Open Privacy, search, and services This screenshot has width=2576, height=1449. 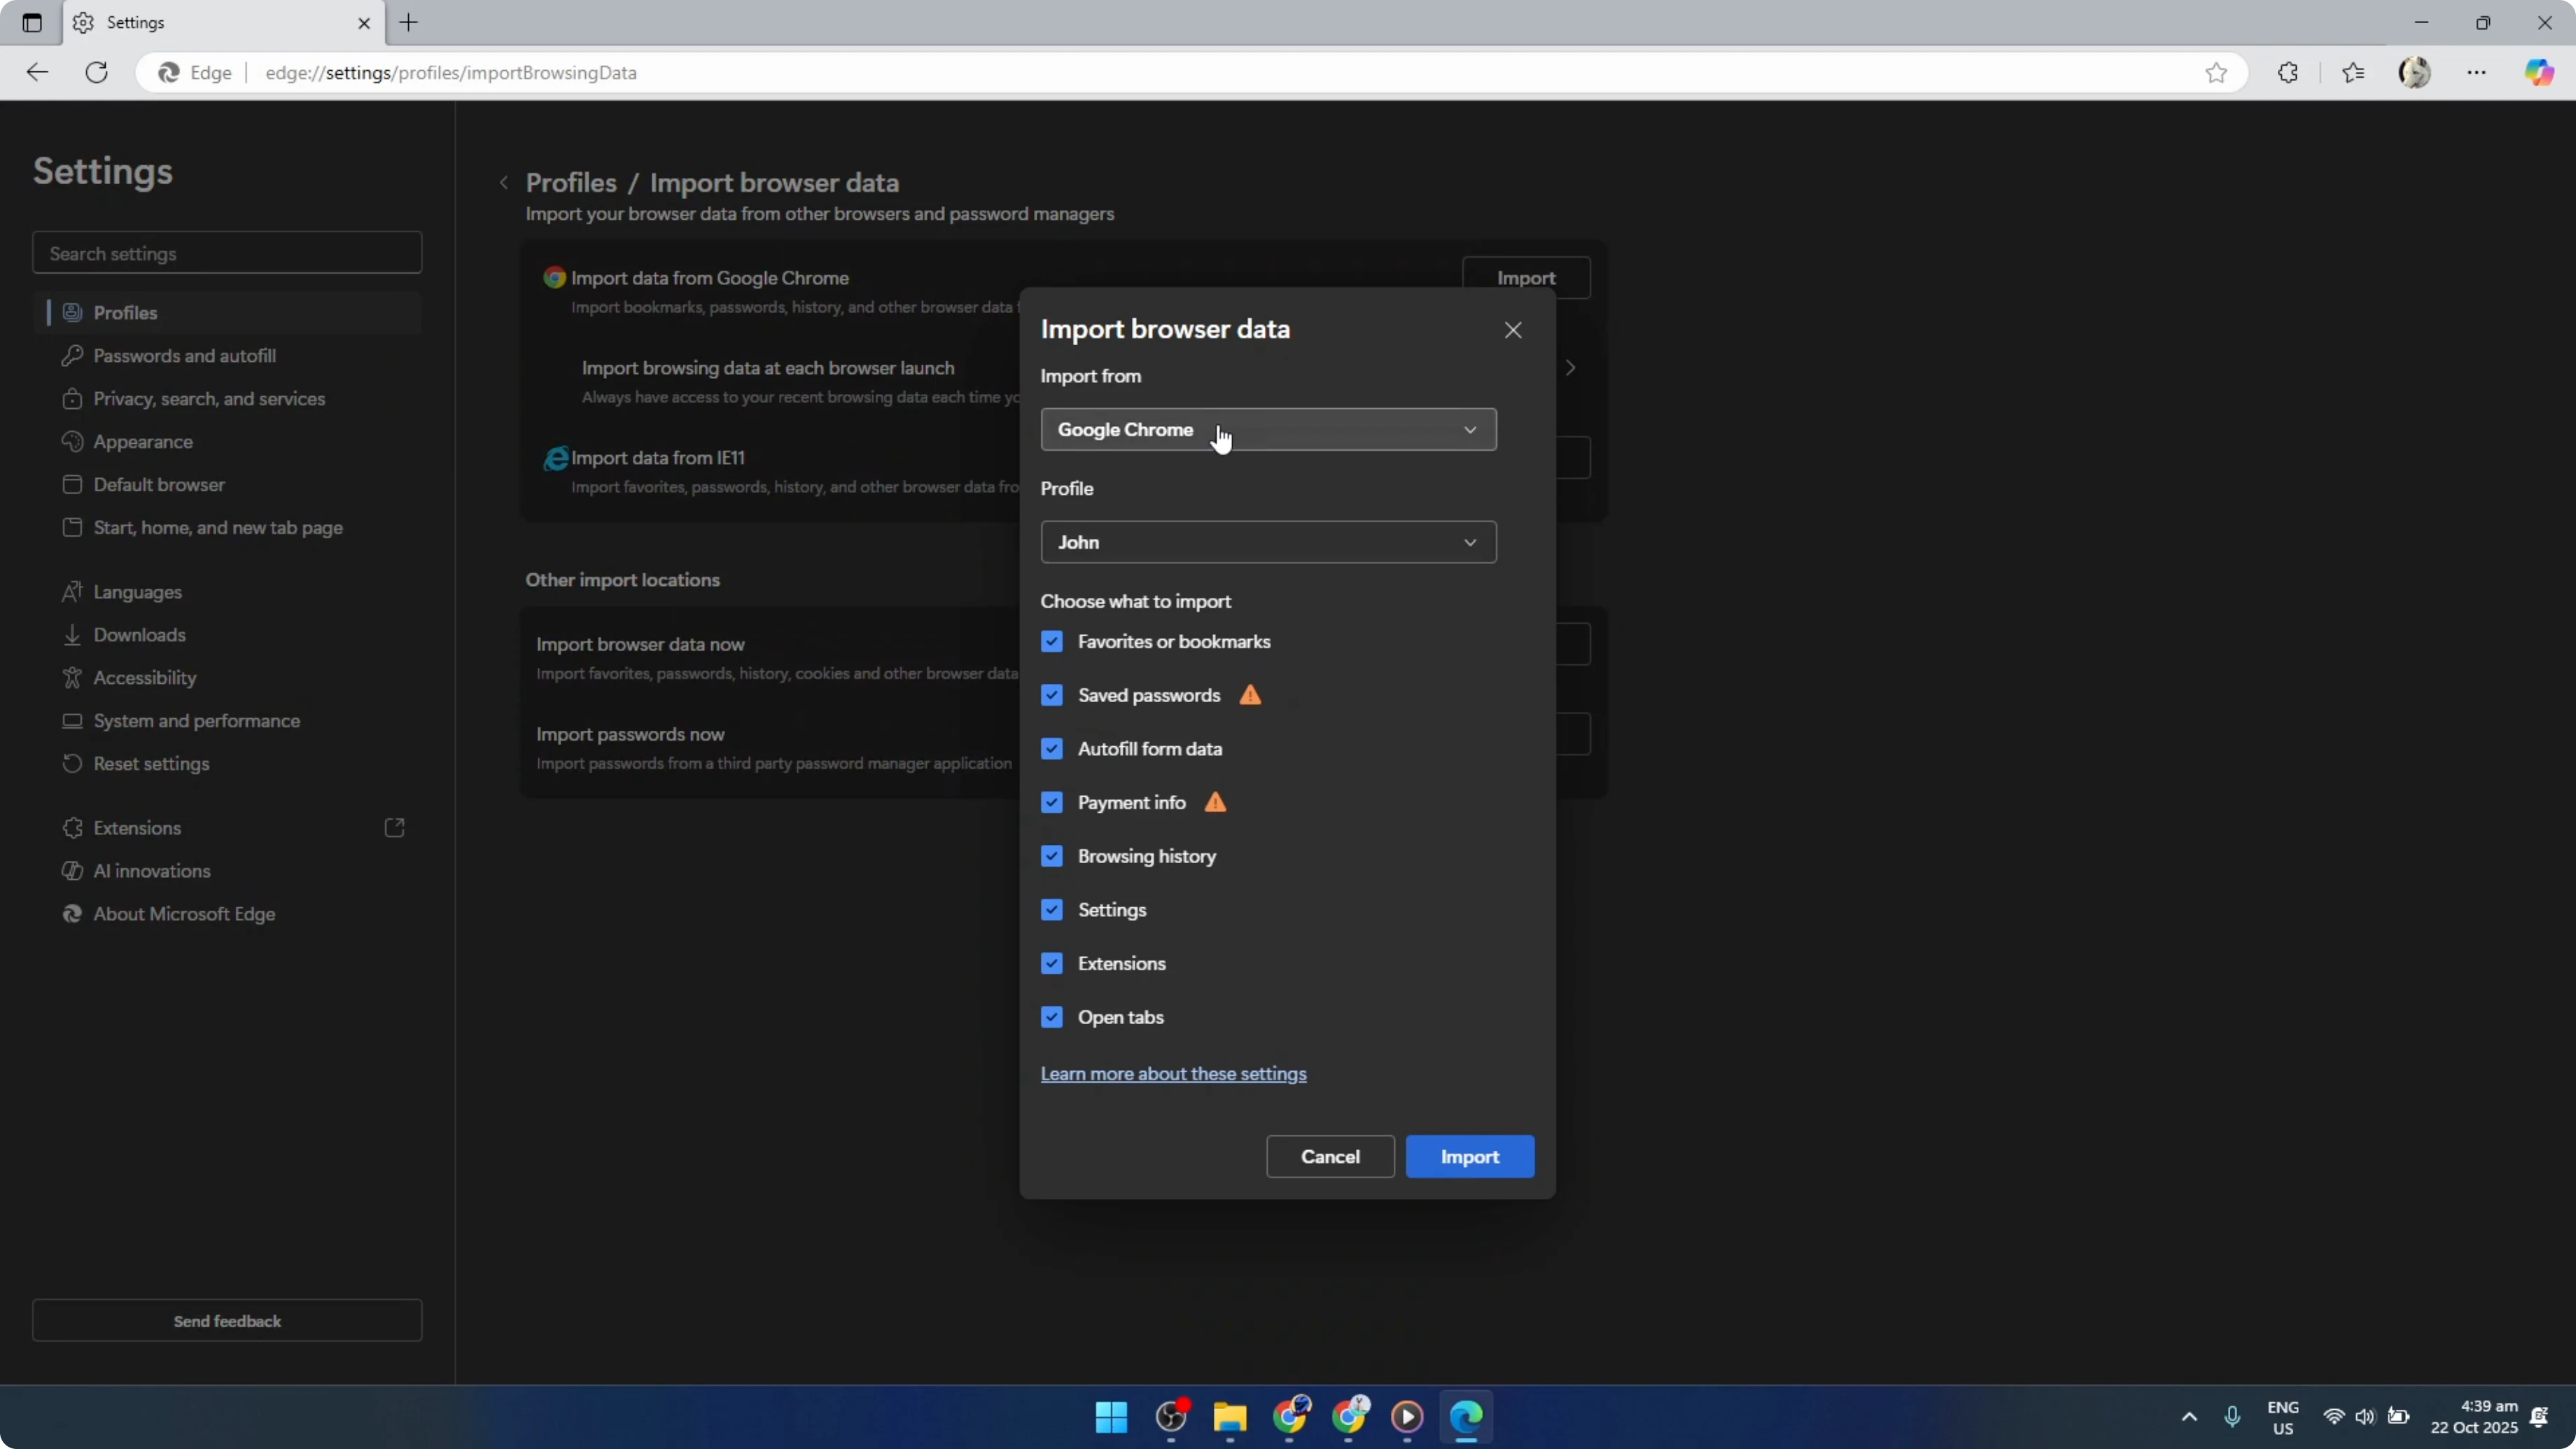(228, 399)
